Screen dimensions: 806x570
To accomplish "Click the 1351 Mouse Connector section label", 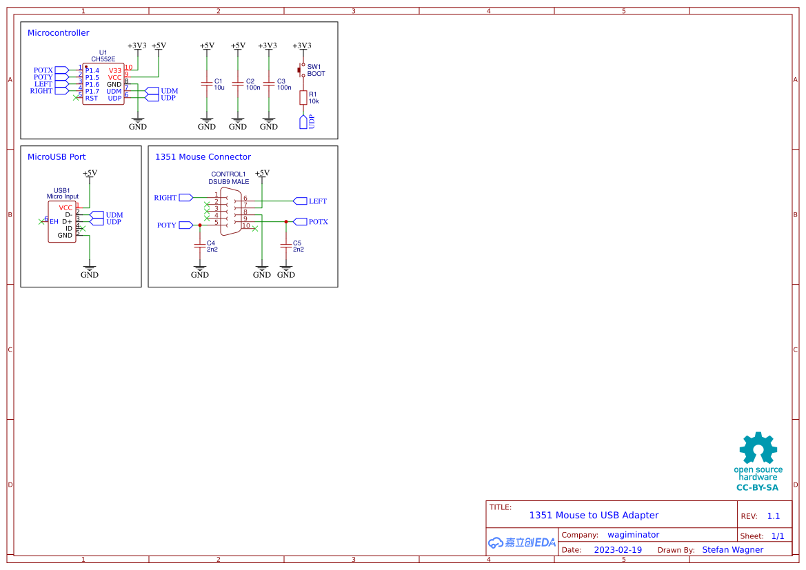I will pos(205,156).
